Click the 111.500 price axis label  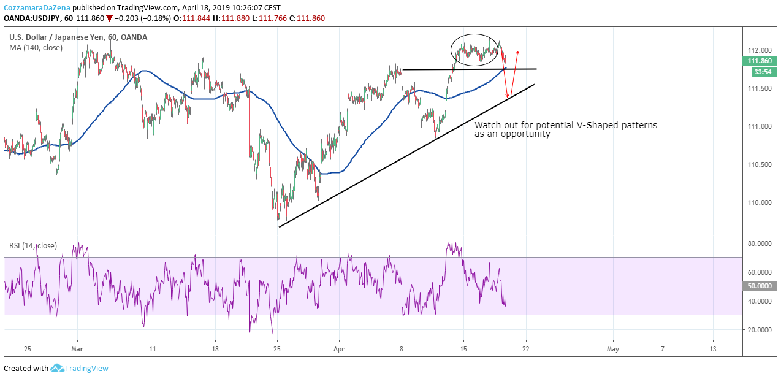758,88
